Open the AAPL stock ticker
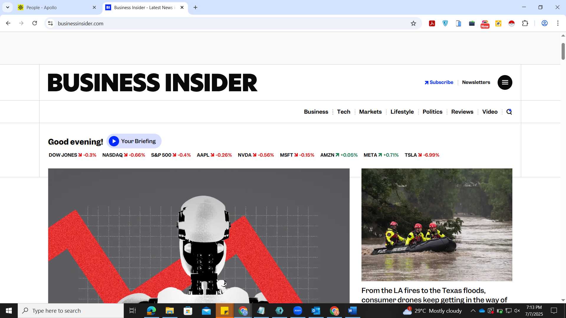Image resolution: width=566 pixels, height=318 pixels. 214,155
